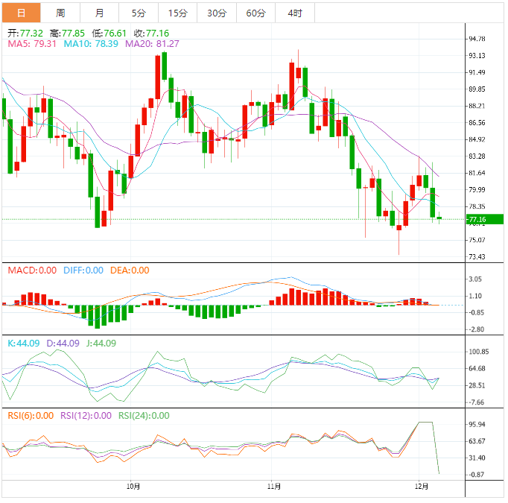The width and height of the screenshot is (508, 503).
Task: Open the 月 (monthly) timeframe tab
Action: click(x=99, y=13)
